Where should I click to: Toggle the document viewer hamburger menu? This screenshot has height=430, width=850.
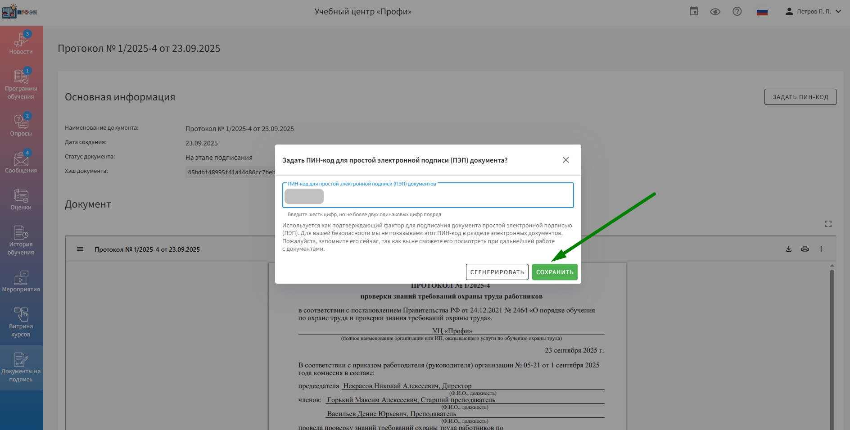click(x=80, y=249)
